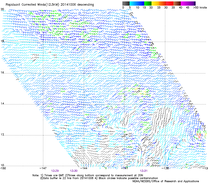Viewport: 208px width, 183px height.
Task: Click the latitude label 16
Action: [2, 72]
